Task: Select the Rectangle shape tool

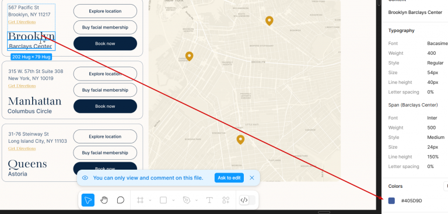Action: coord(163,200)
